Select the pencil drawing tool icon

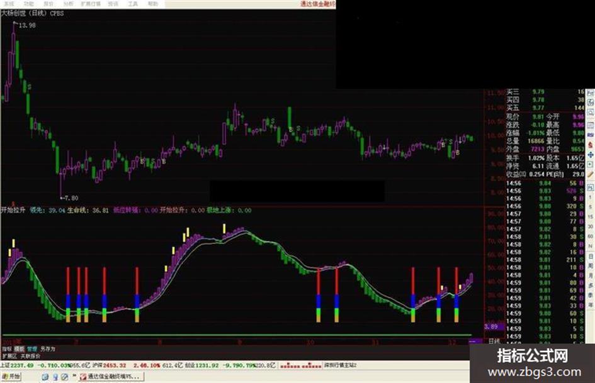click(591, 174)
